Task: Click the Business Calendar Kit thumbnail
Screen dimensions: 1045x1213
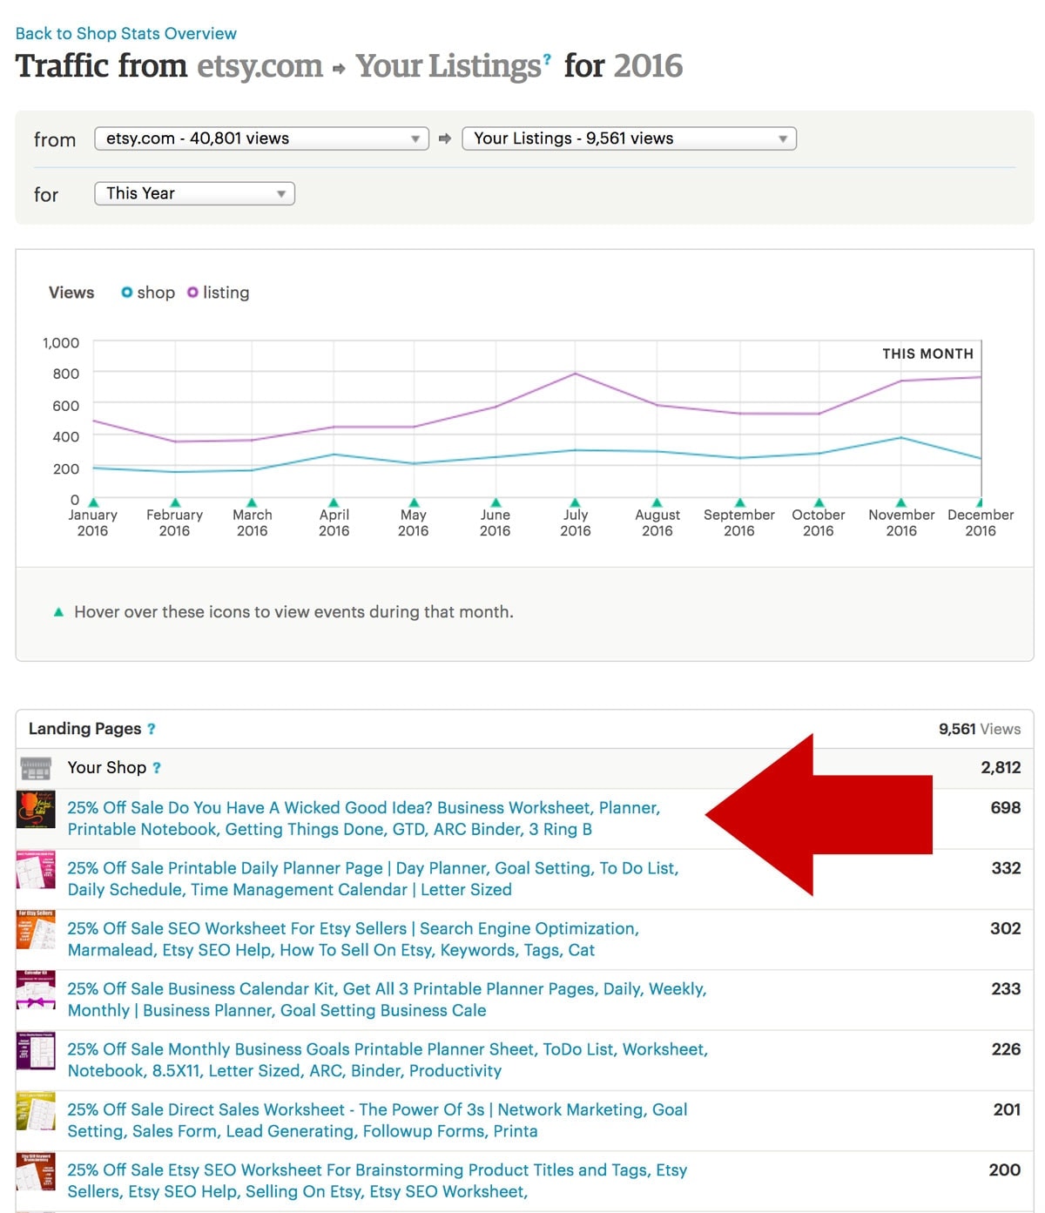Action: [36, 991]
